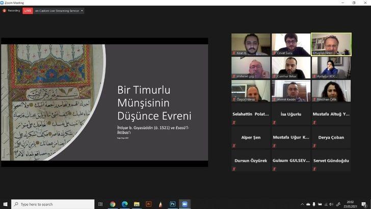Viewport: 371px width, 209px height.
Task: Click the red Recording indicator icon
Action: pos(4,11)
